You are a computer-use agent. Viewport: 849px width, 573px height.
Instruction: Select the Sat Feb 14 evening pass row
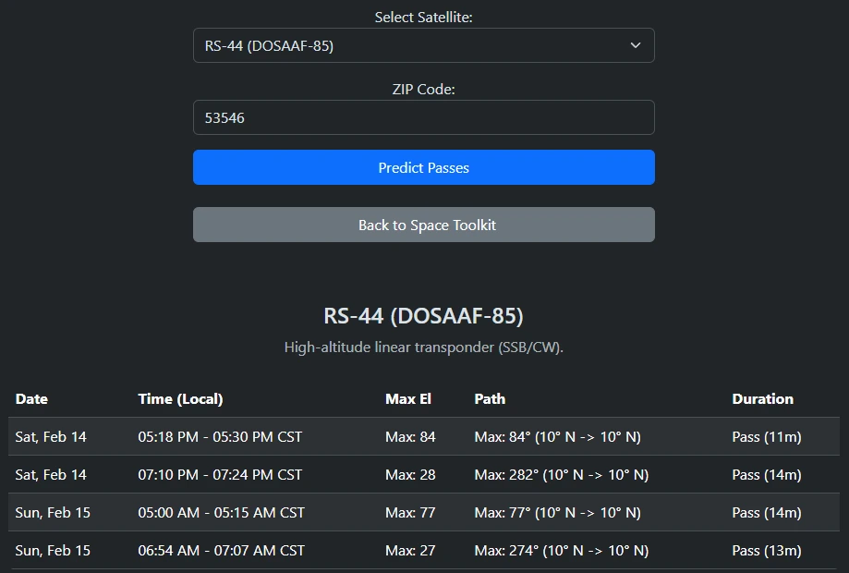click(x=423, y=474)
